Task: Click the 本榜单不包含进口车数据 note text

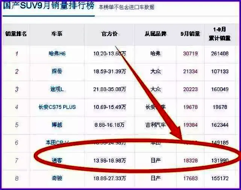Action: (x=126, y=7)
